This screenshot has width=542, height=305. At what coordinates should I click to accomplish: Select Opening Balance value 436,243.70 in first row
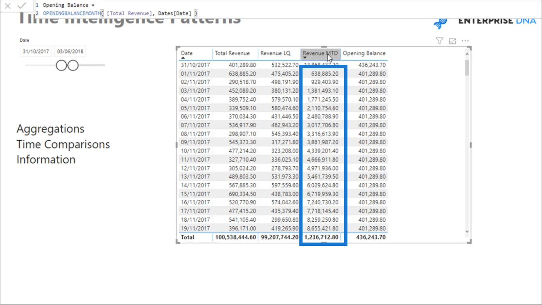372,65
